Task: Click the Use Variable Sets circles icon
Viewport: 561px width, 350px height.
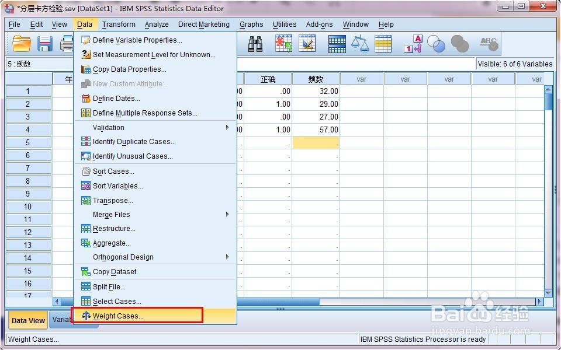Action: [x=436, y=44]
